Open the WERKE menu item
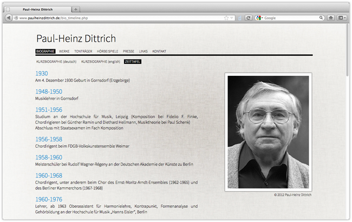 tap(64, 51)
